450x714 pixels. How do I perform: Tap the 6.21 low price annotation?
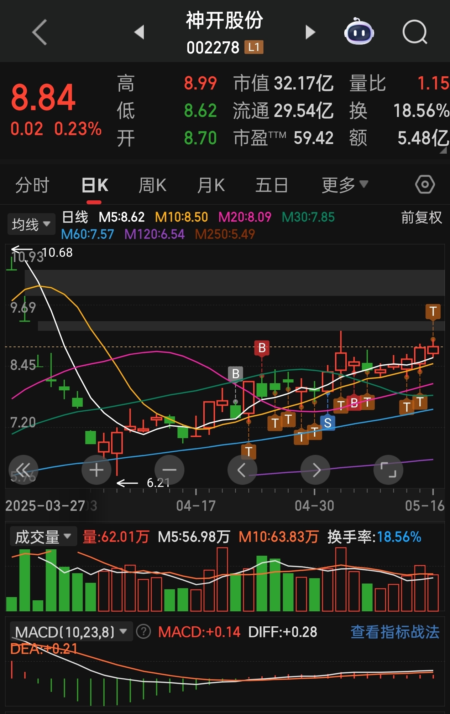158,483
